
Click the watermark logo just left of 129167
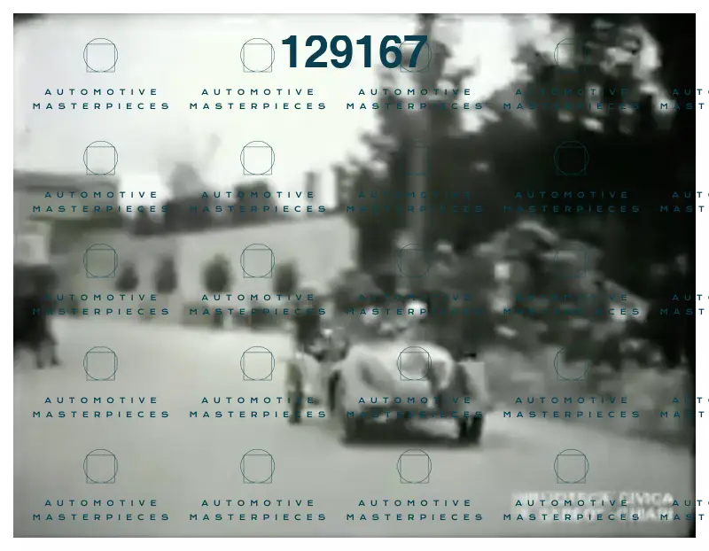pyautogui.click(x=257, y=56)
